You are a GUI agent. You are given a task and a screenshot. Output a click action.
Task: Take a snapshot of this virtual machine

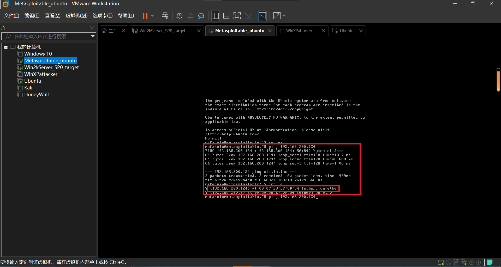180,16
